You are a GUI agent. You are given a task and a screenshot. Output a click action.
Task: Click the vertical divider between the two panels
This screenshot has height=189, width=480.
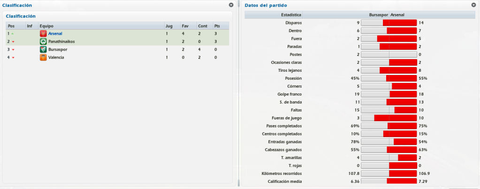239,93
